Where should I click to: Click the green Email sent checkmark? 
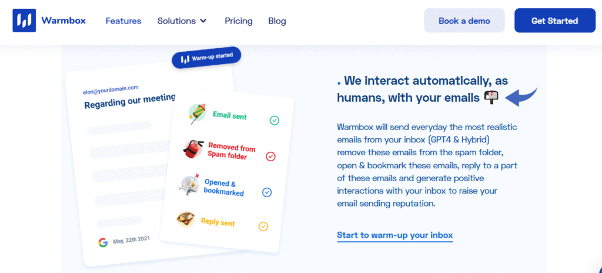coord(274,121)
